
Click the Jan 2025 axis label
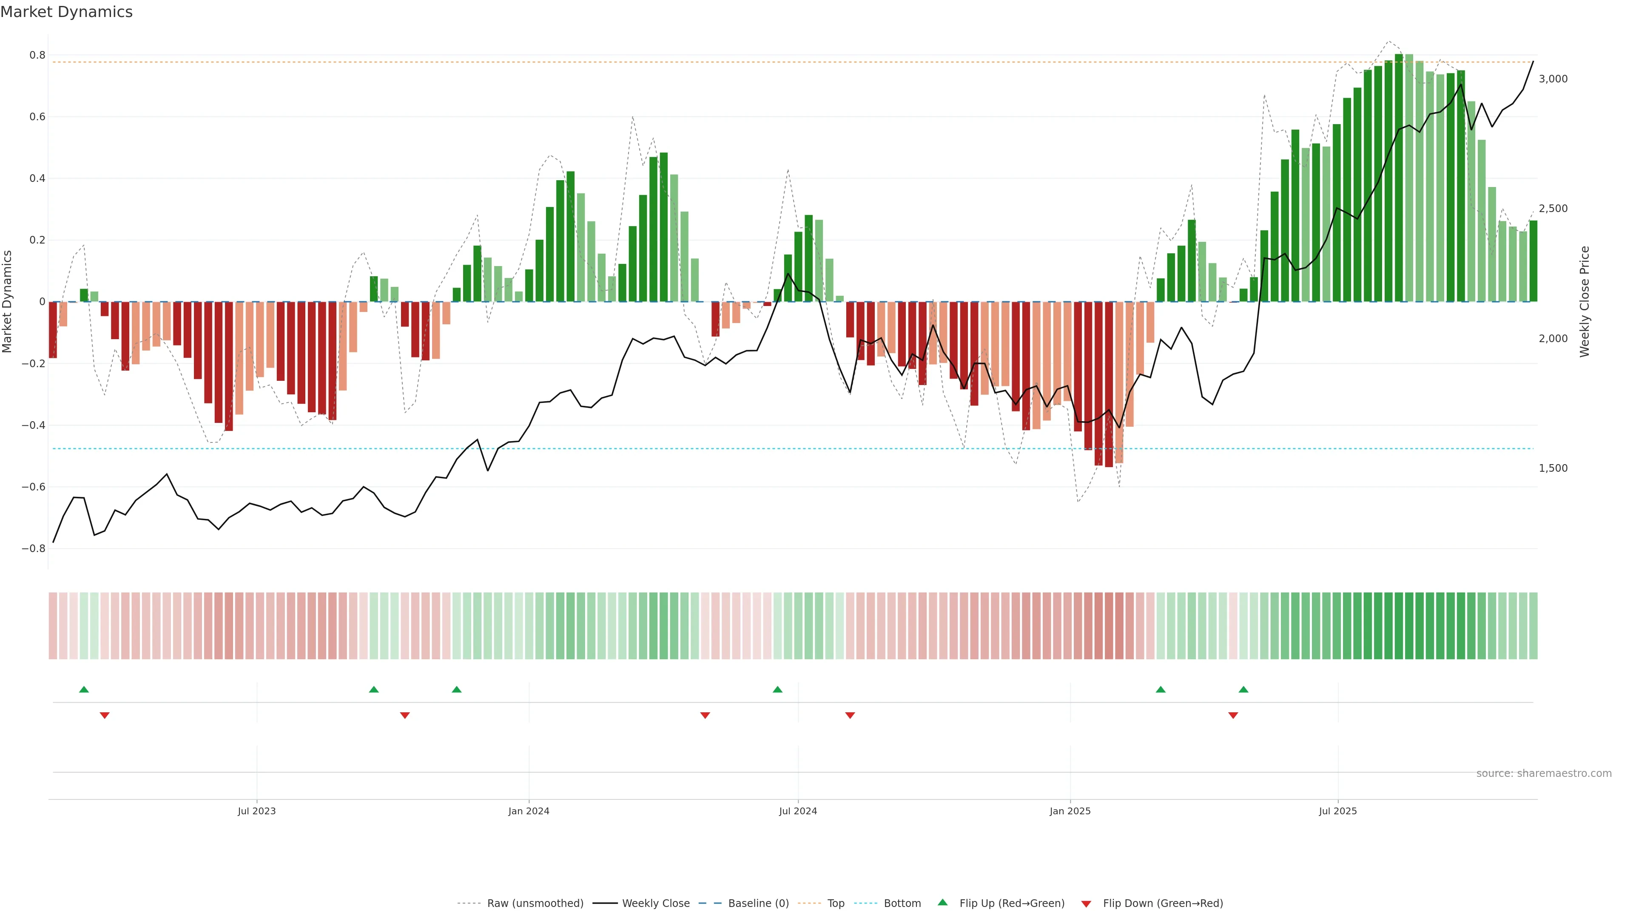[x=1070, y=811]
